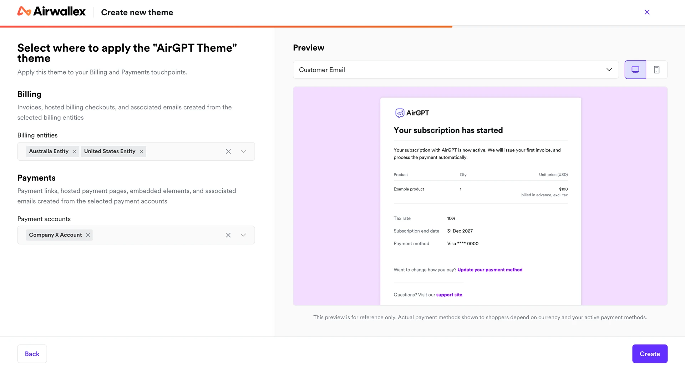Clear all selected payment accounts
The image size is (685, 372).
coord(228,235)
